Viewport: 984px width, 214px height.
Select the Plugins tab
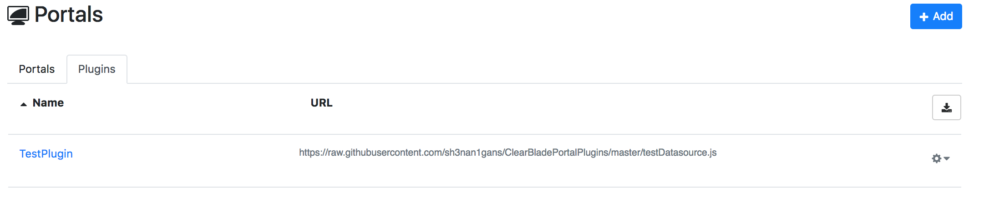96,69
